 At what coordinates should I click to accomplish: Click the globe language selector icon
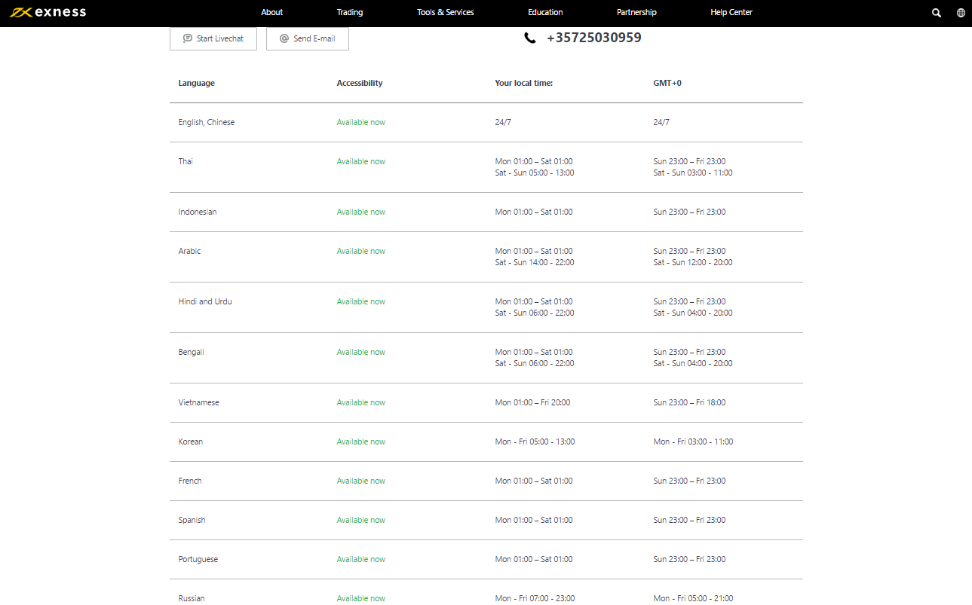point(961,13)
